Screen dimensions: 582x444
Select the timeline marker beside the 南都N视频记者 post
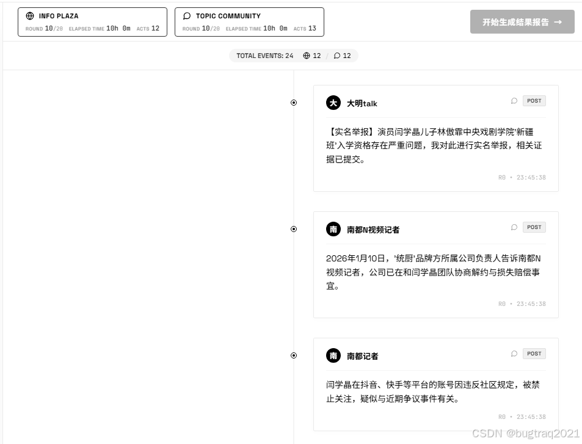point(294,229)
